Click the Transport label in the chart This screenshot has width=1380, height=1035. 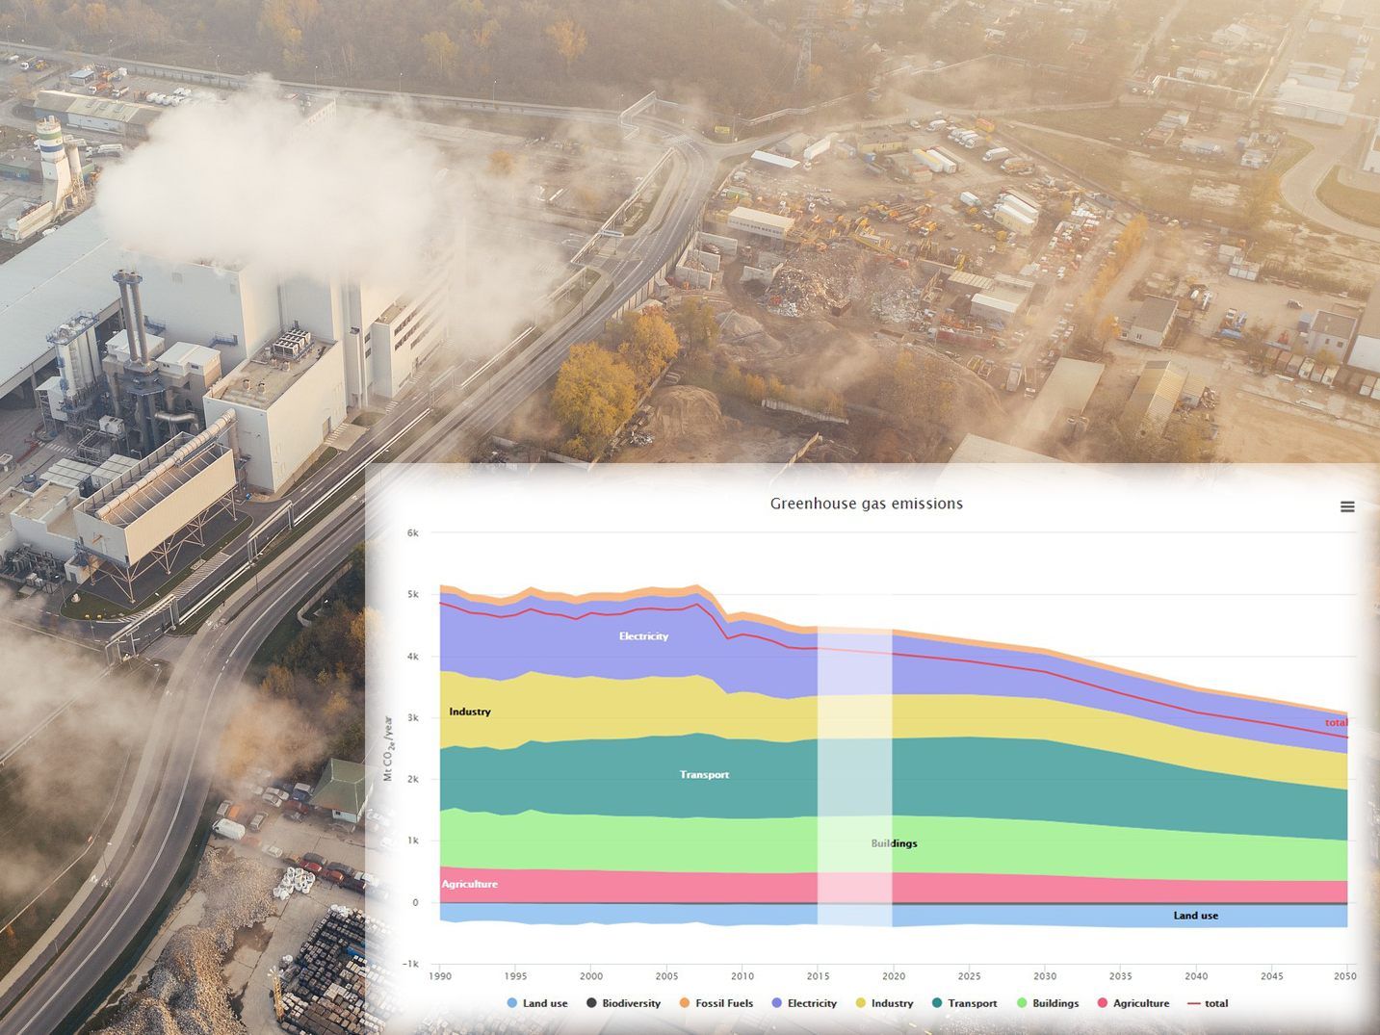click(704, 775)
